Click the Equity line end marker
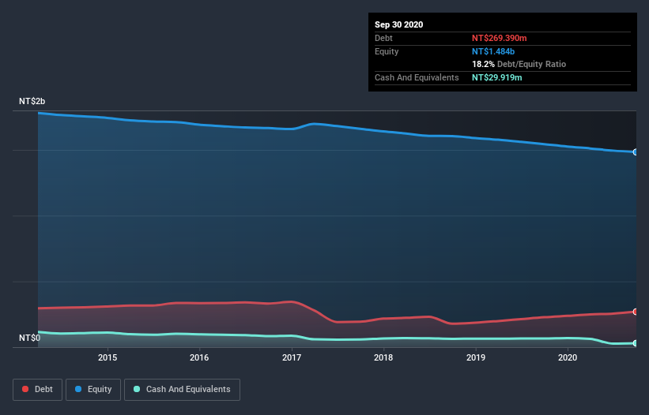 (636, 152)
